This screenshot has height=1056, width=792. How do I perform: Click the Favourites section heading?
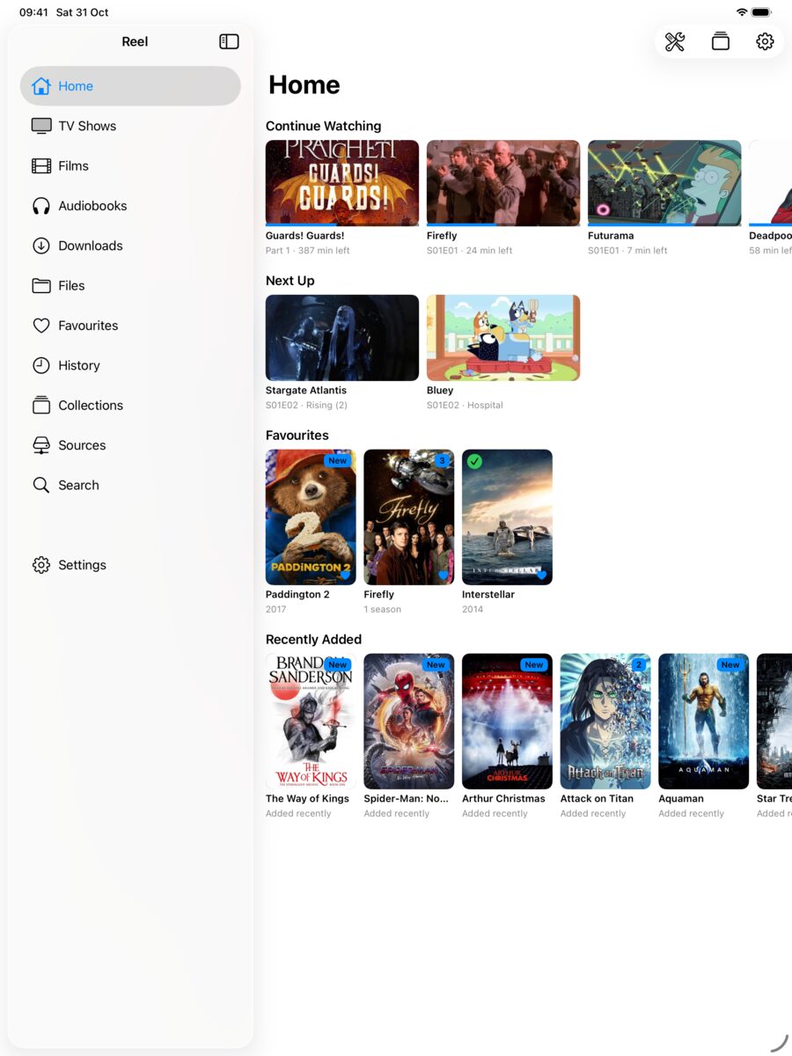point(297,436)
